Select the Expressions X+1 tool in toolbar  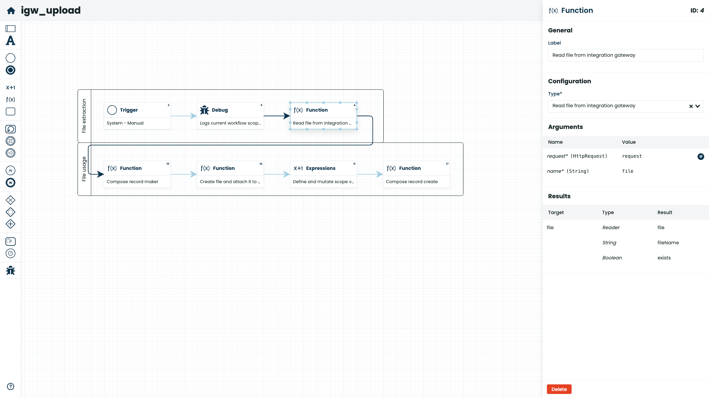tap(10, 88)
